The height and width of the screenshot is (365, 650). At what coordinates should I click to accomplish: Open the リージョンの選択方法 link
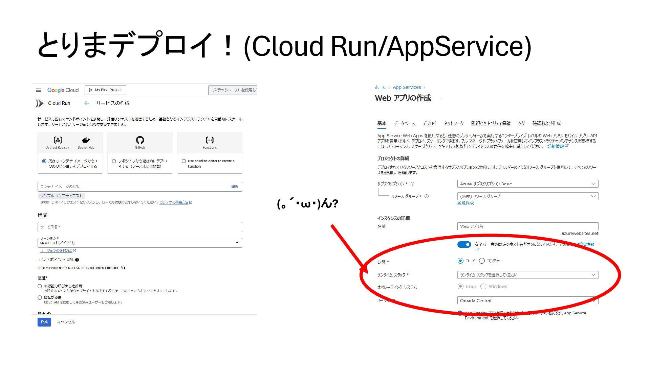[x=58, y=251]
